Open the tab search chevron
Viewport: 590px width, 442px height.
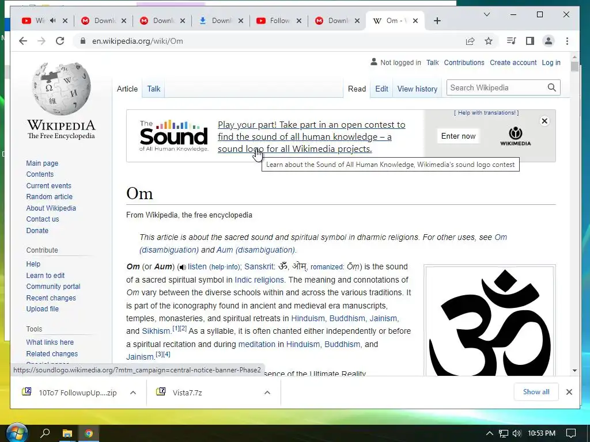tap(486, 14)
